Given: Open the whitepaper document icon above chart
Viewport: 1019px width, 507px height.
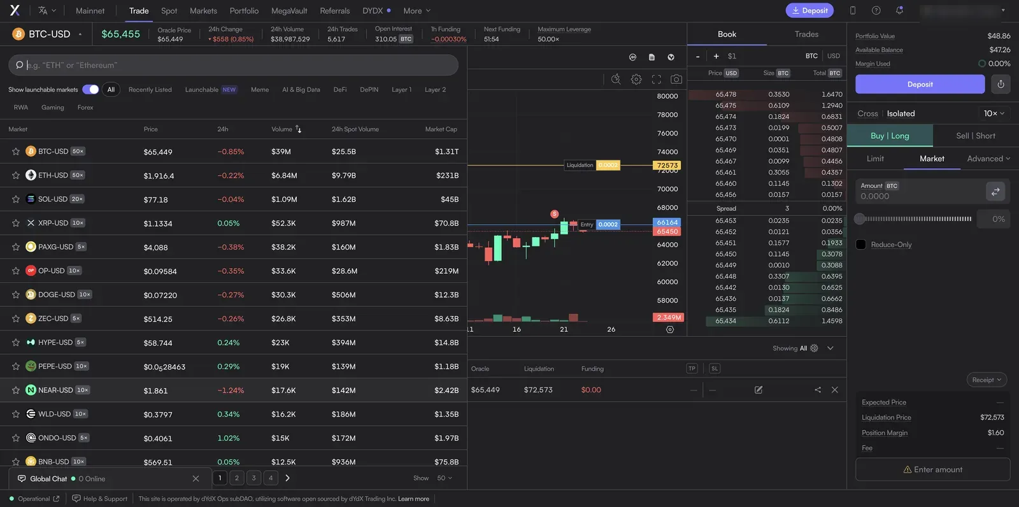Looking at the screenshot, I should tap(652, 57).
